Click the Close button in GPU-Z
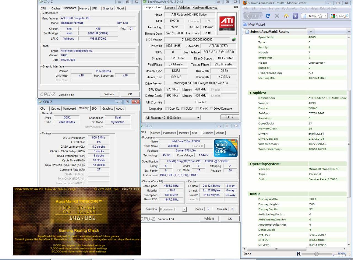This screenshot has width=353, height=260. [229, 117]
